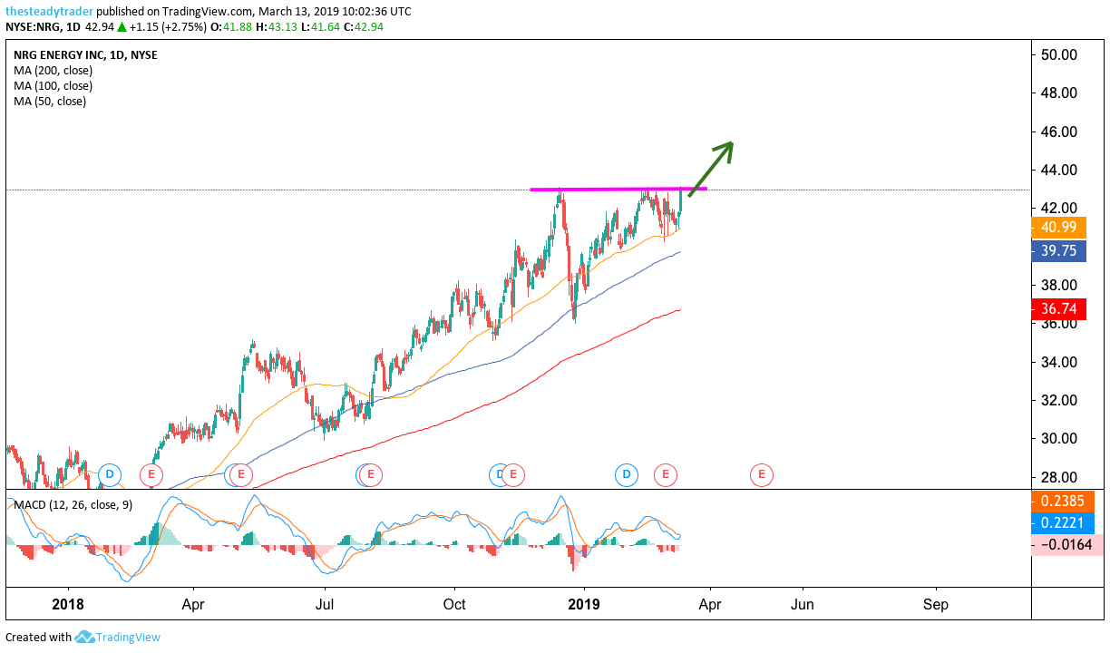The height and width of the screenshot is (653, 1110).
Task: Open the earnings E marker just before April 2019
Action: point(666,473)
